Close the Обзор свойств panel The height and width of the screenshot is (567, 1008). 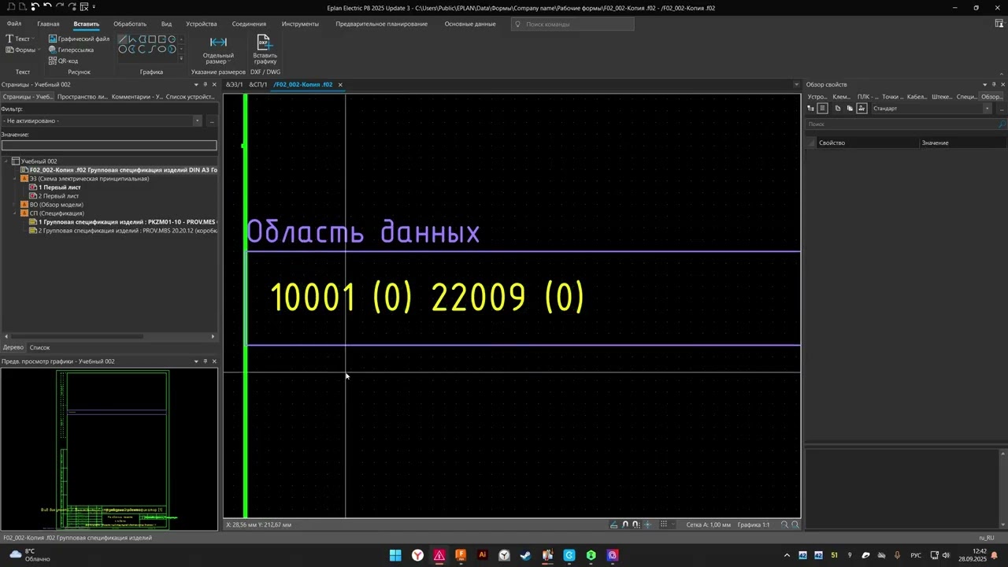click(x=1002, y=84)
